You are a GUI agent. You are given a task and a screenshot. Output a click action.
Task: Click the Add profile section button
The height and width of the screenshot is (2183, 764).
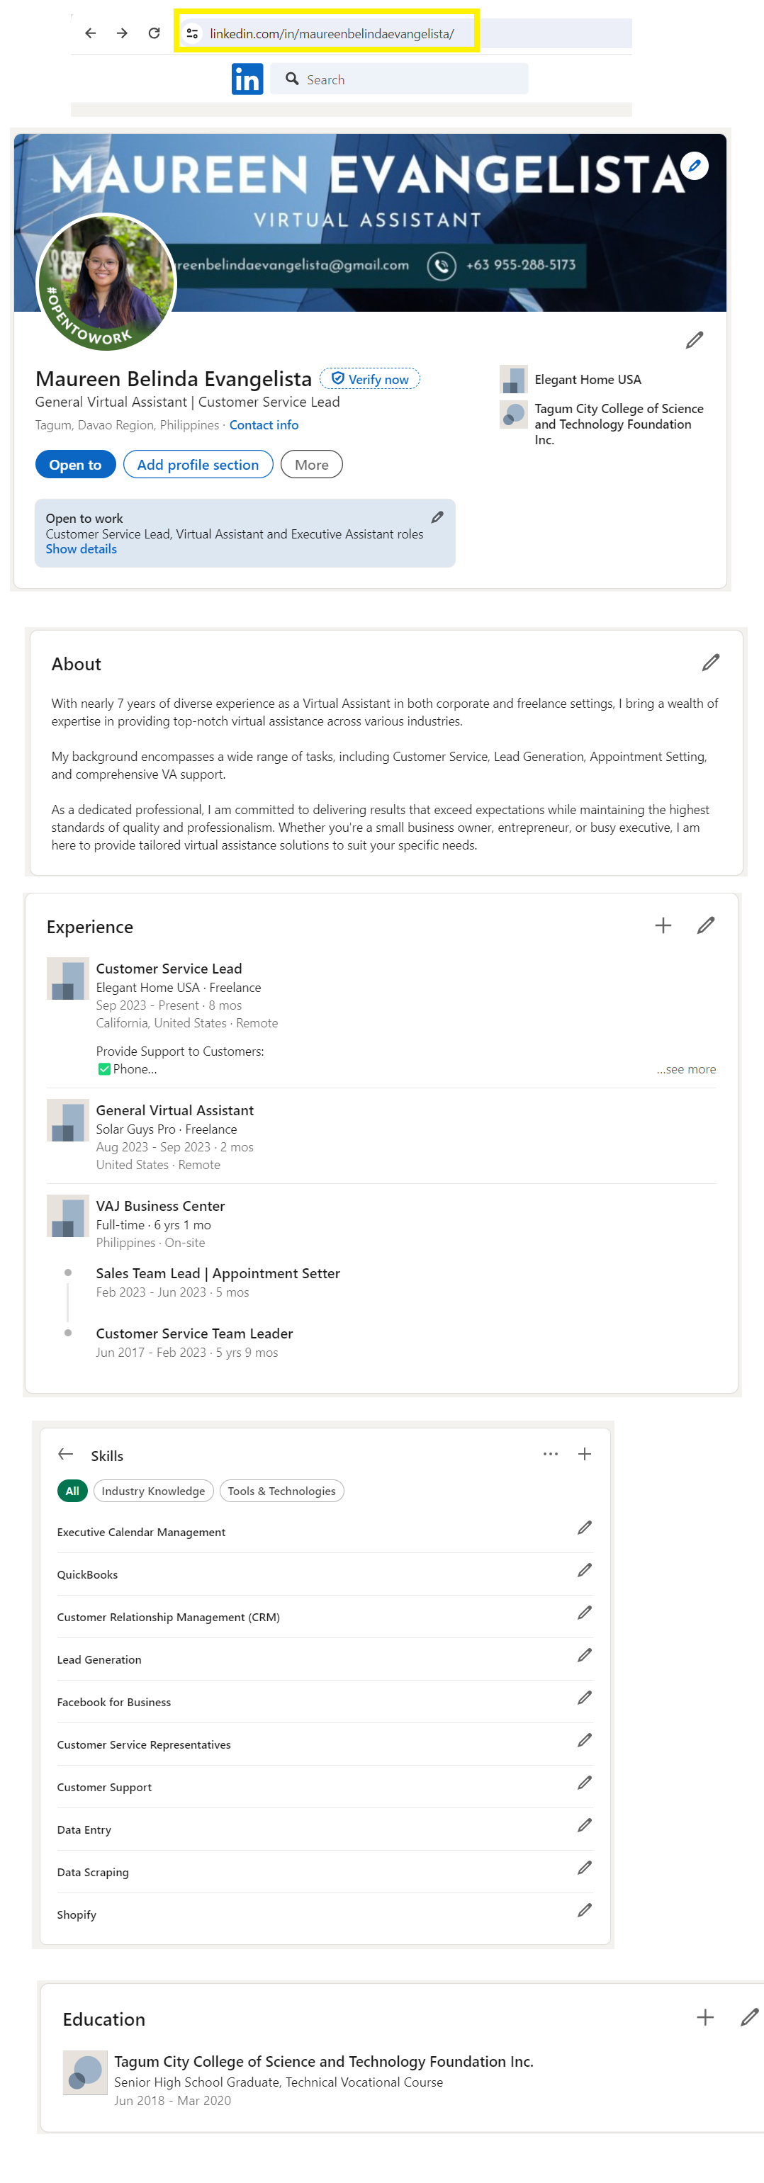[198, 464]
